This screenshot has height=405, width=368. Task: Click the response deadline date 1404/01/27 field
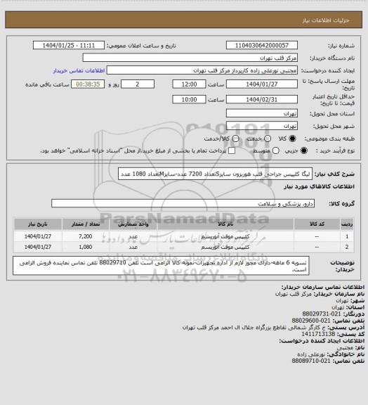point(262,84)
